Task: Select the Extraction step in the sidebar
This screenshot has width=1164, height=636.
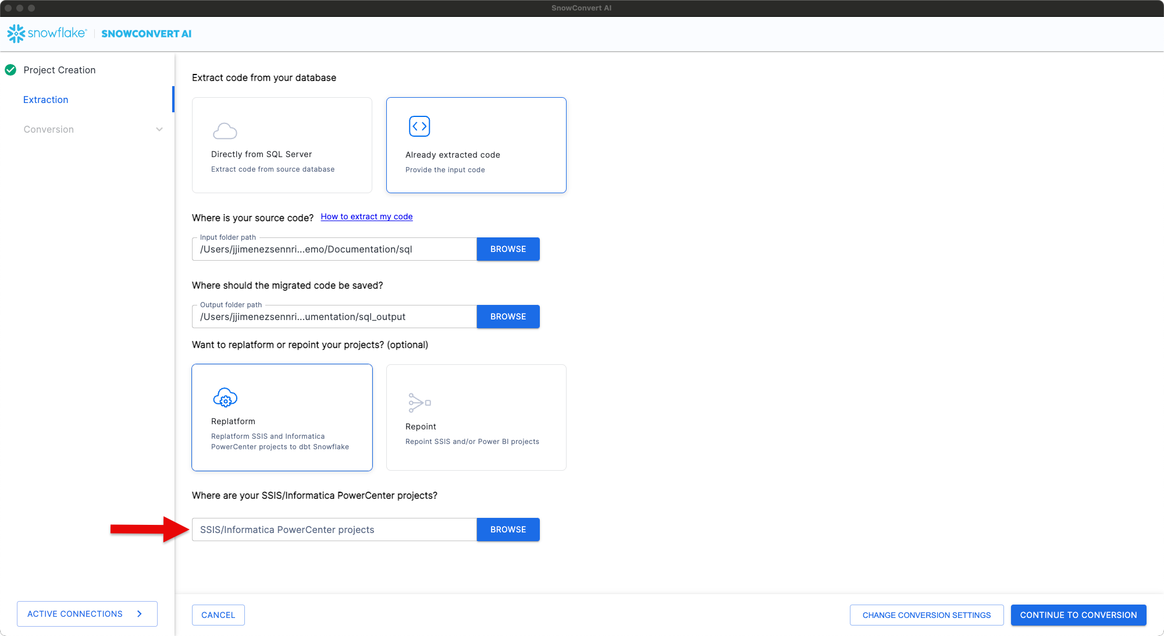Action: point(45,100)
